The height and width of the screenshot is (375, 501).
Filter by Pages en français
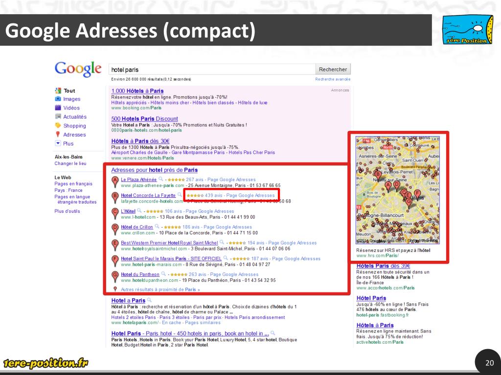[x=73, y=184]
